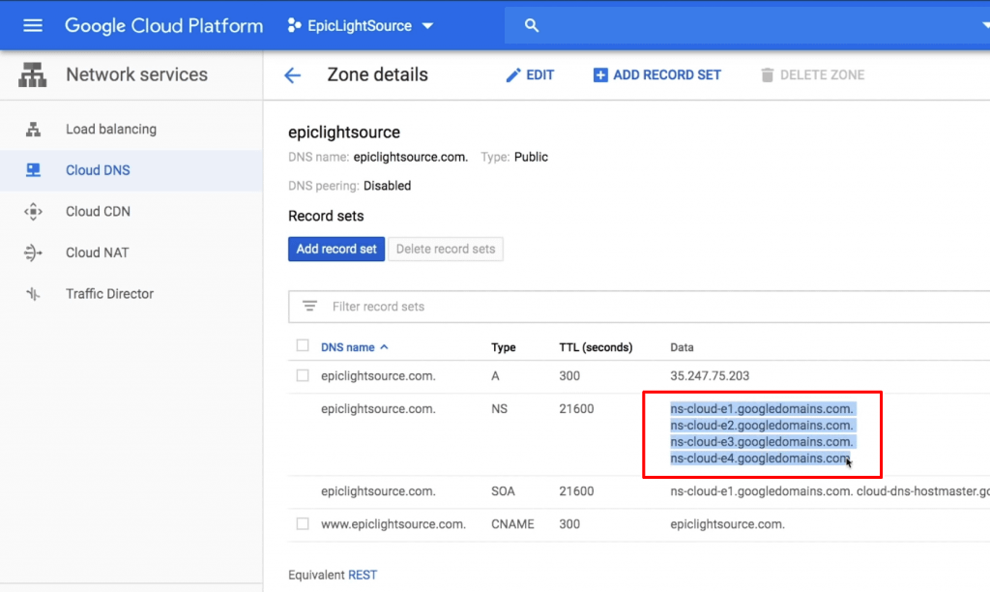Click the blue Add record set button

[x=336, y=249]
